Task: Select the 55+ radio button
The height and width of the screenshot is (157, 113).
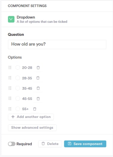Action: 18,109
